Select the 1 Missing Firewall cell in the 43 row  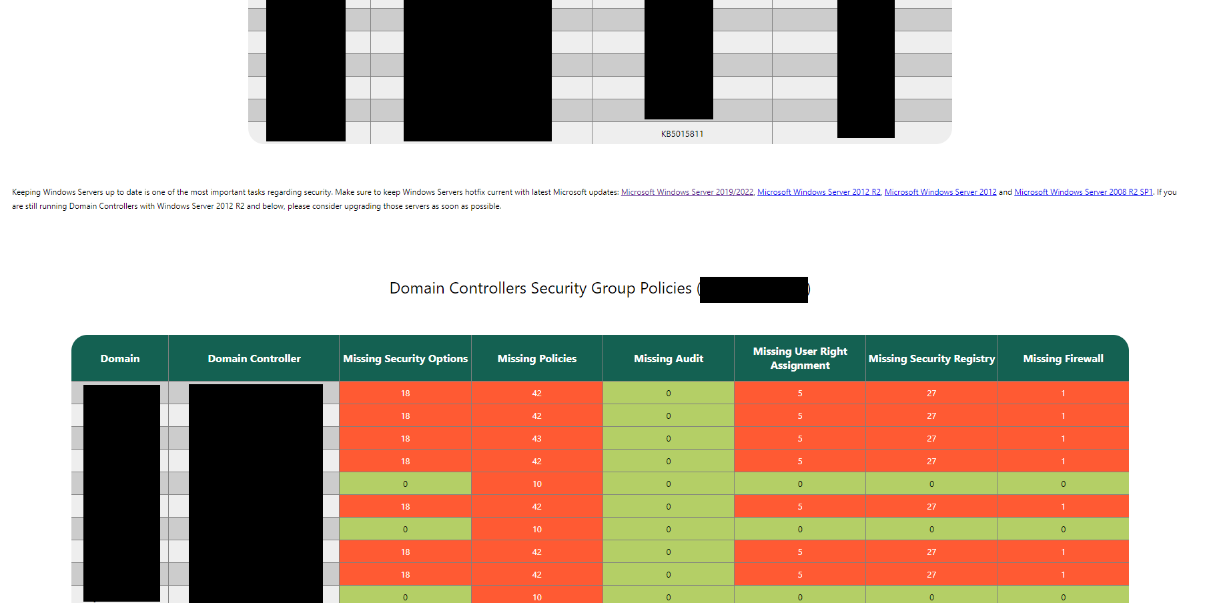(1064, 438)
